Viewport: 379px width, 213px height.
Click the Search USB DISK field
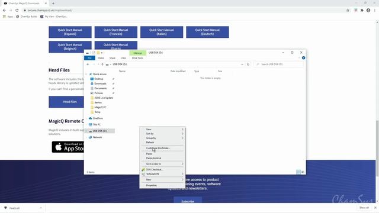(x=279, y=64)
